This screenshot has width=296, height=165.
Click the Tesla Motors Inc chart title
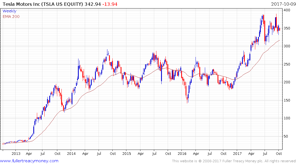(x=43, y=4)
